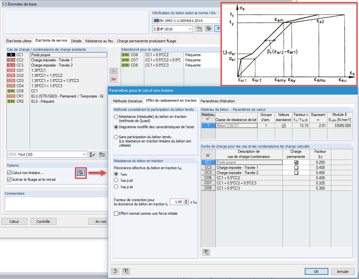Click the double-arrow add all button
This screenshot has height=279, width=359.
tap(113, 79)
